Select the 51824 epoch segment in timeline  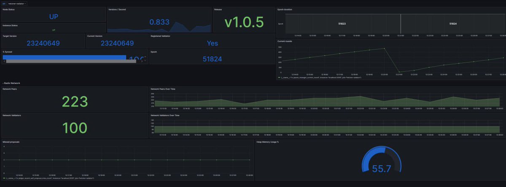point(452,24)
